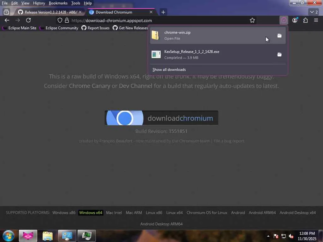Open the History menu
Viewport: 323px width, 242px height.
point(39,3)
